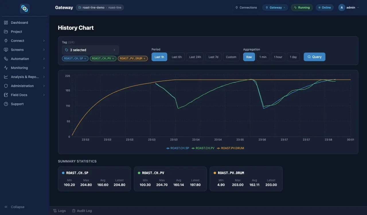Collapse the sidebar with double-chevron icon

tap(6, 207)
